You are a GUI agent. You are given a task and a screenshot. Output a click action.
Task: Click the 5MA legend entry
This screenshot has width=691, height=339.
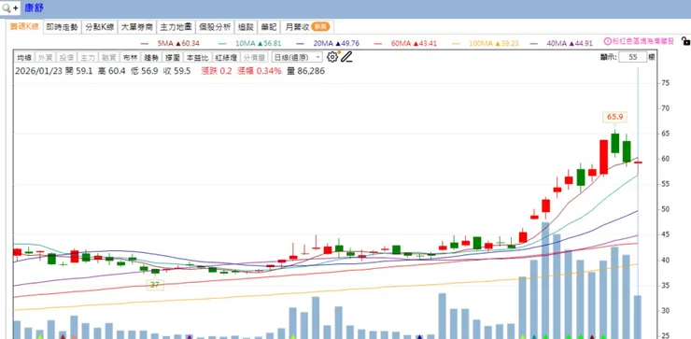170,43
